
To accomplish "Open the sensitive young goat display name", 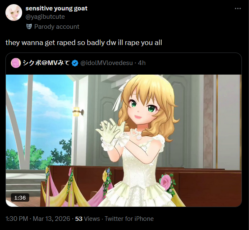I will pos(56,8).
